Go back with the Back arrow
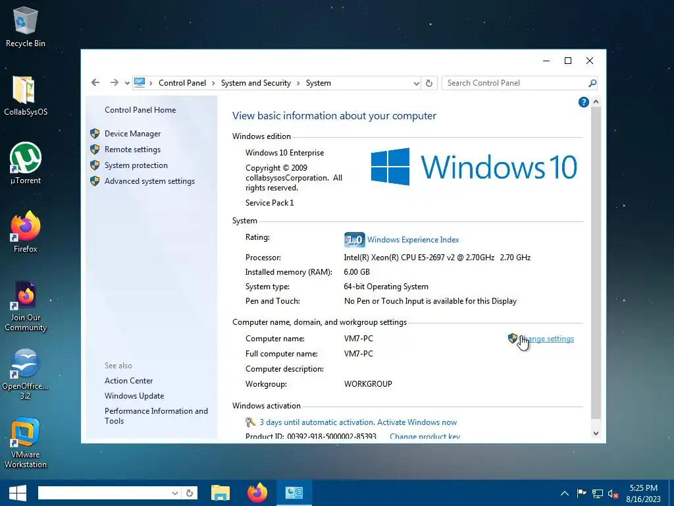This screenshot has height=506, width=674. coord(95,82)
